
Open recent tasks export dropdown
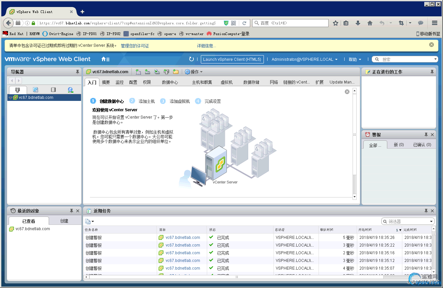click(89, 221)
